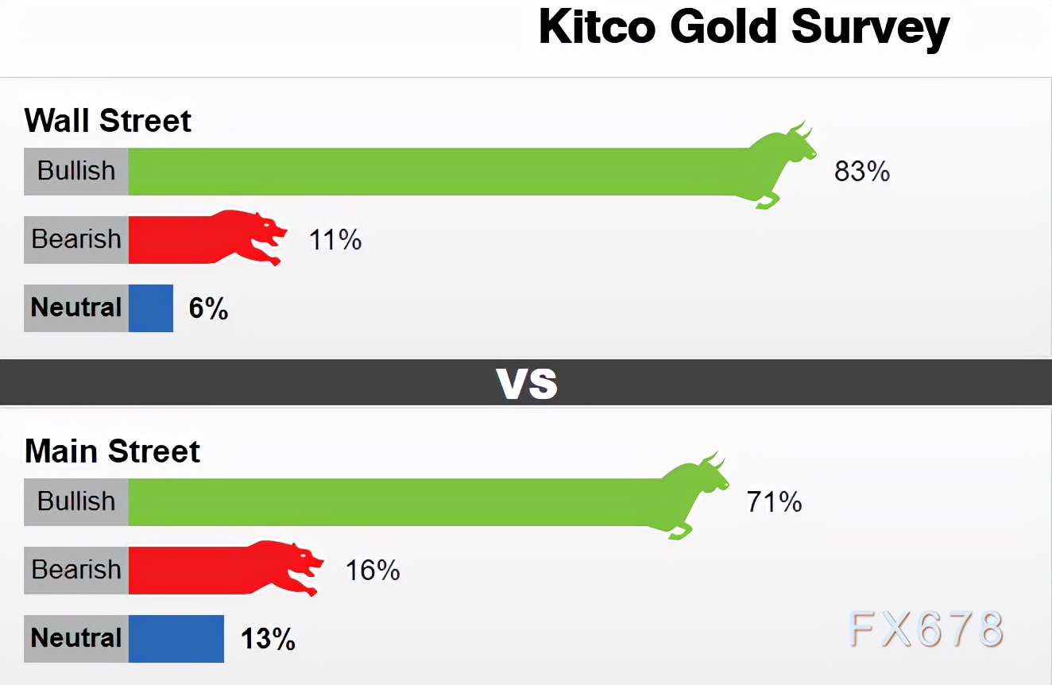Click the Main Street Bullish label
This screenshot has width=1052, height=685.
76,501
